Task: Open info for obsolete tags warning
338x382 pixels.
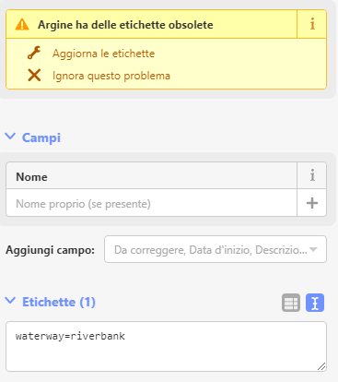Action: [312, 24]
